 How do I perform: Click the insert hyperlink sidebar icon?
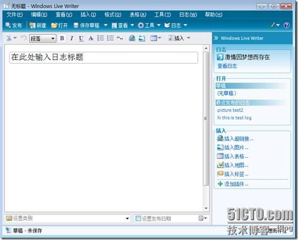coord(220,139)
